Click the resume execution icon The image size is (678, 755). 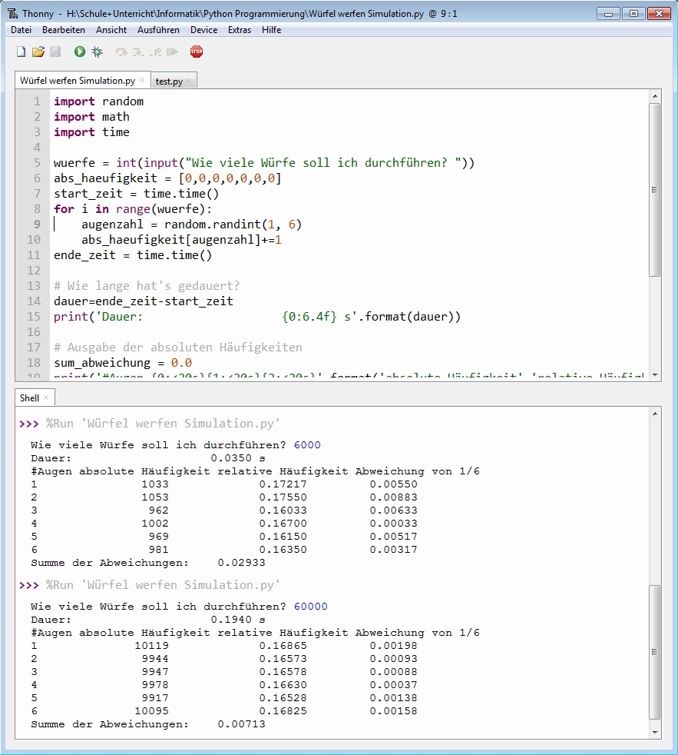[172, 52]
